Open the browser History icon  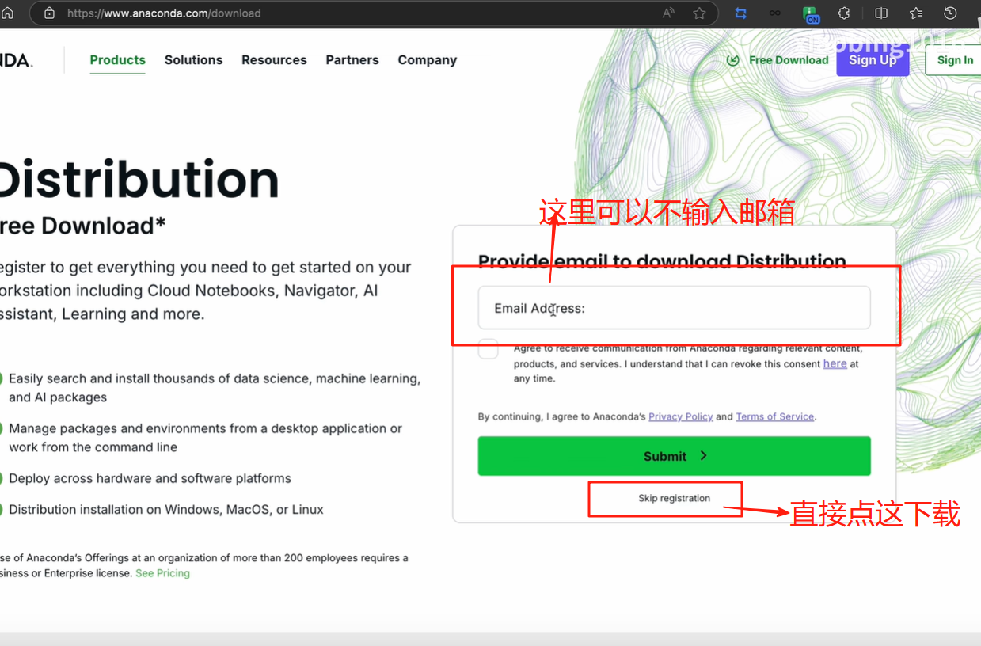point(951,13)
